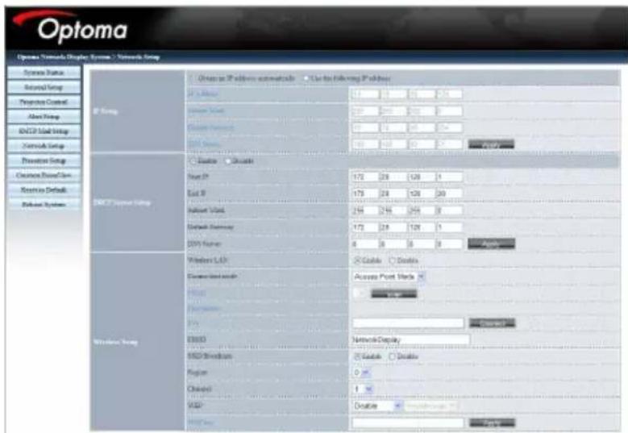Click the DHCP Default Gateway first octet field
This screenshot has width=628, height=433.
(365, 227)
